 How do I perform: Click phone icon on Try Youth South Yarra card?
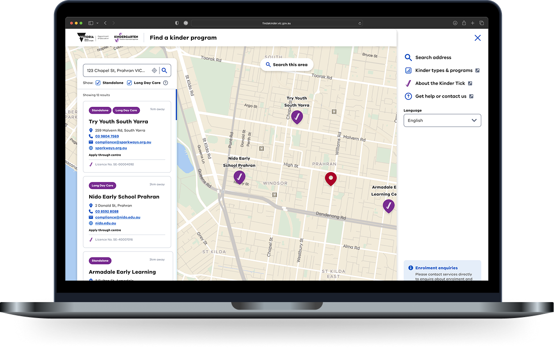point(91,136)
